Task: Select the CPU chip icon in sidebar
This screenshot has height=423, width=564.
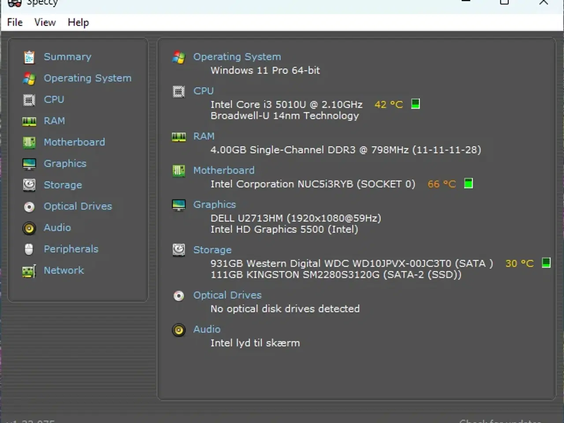Action: 29,100
